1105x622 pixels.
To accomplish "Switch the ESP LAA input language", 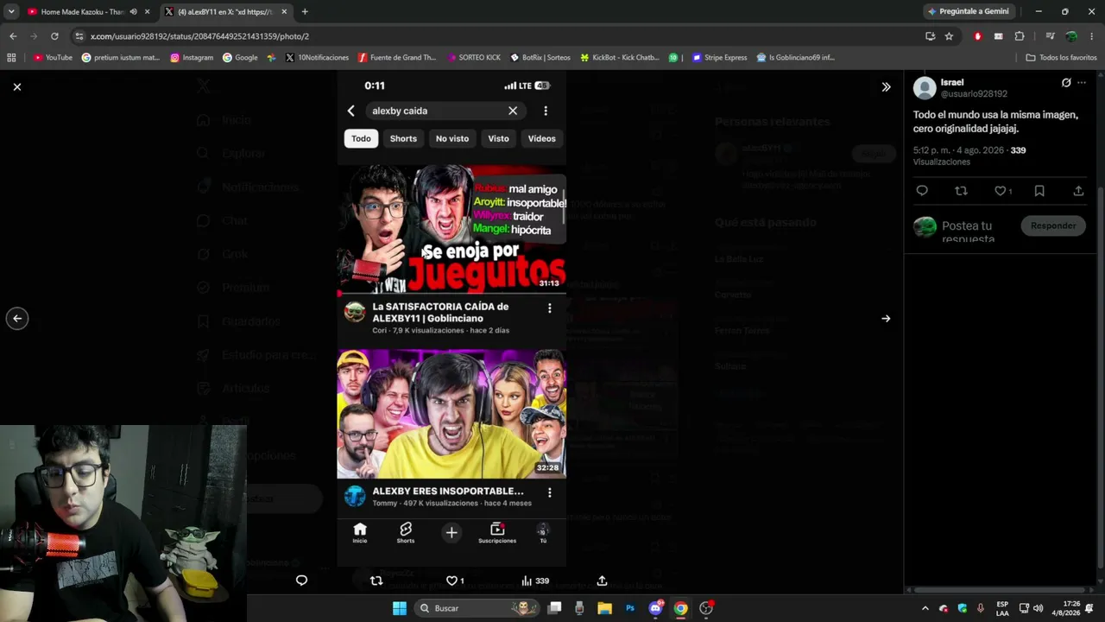I will click(1002, 608).
